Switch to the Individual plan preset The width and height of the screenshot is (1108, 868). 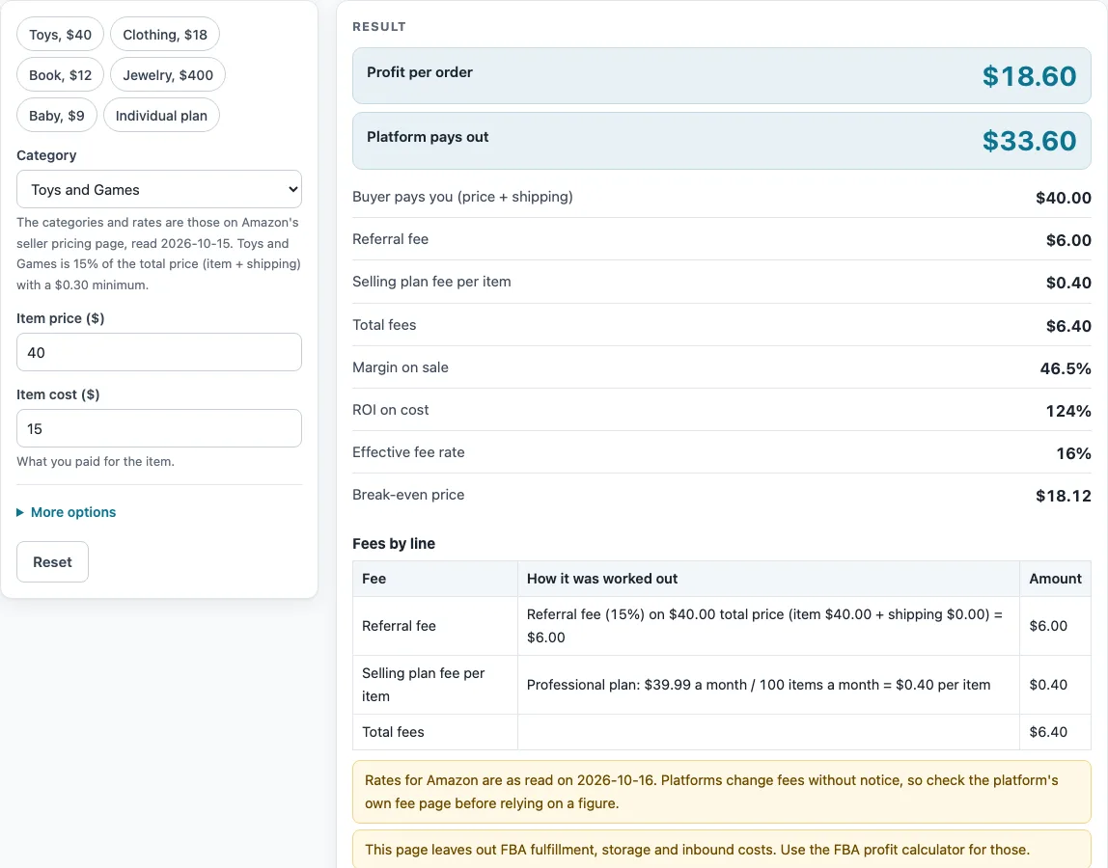(161, 116)
